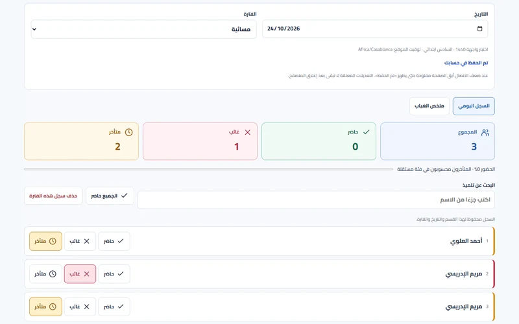Toggle غائب for student number 2 مريم الإدريسي
This screenshot has width=519, height=324.
pyautogui.click(x=80, y=273)
